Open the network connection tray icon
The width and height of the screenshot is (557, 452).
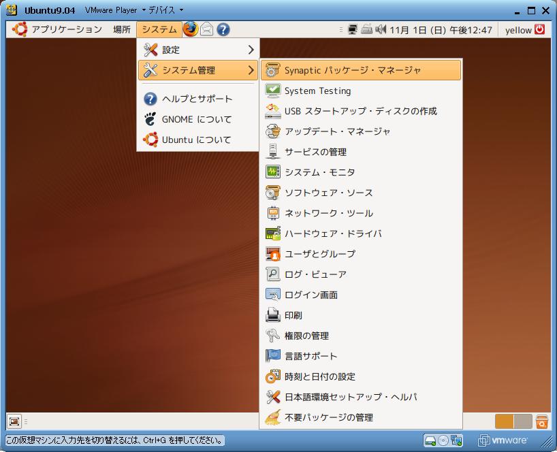[352, 29]
